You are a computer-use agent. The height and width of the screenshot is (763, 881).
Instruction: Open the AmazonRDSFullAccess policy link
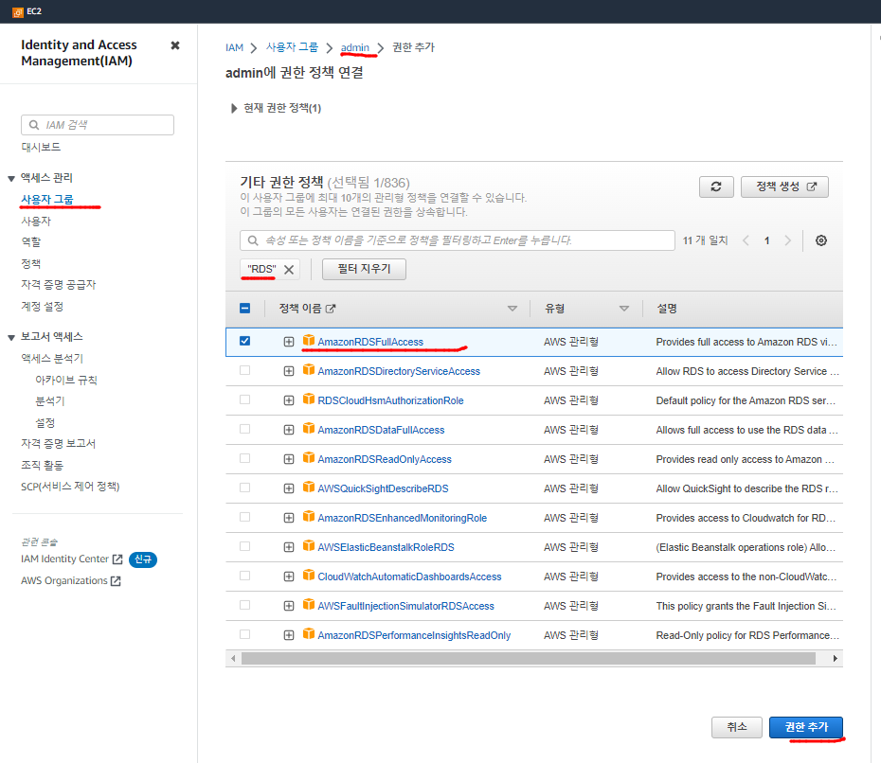click(370, 342)
